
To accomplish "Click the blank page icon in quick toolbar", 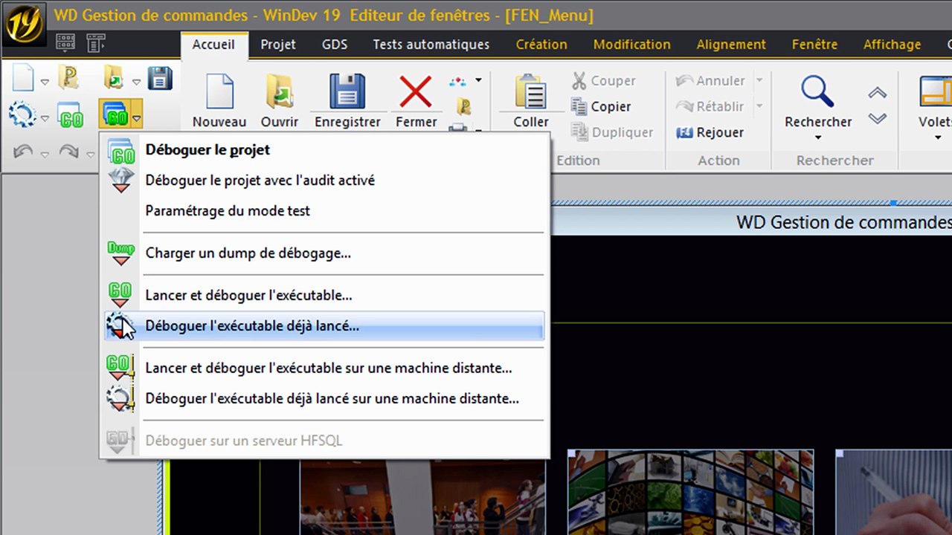I will 23,78.
